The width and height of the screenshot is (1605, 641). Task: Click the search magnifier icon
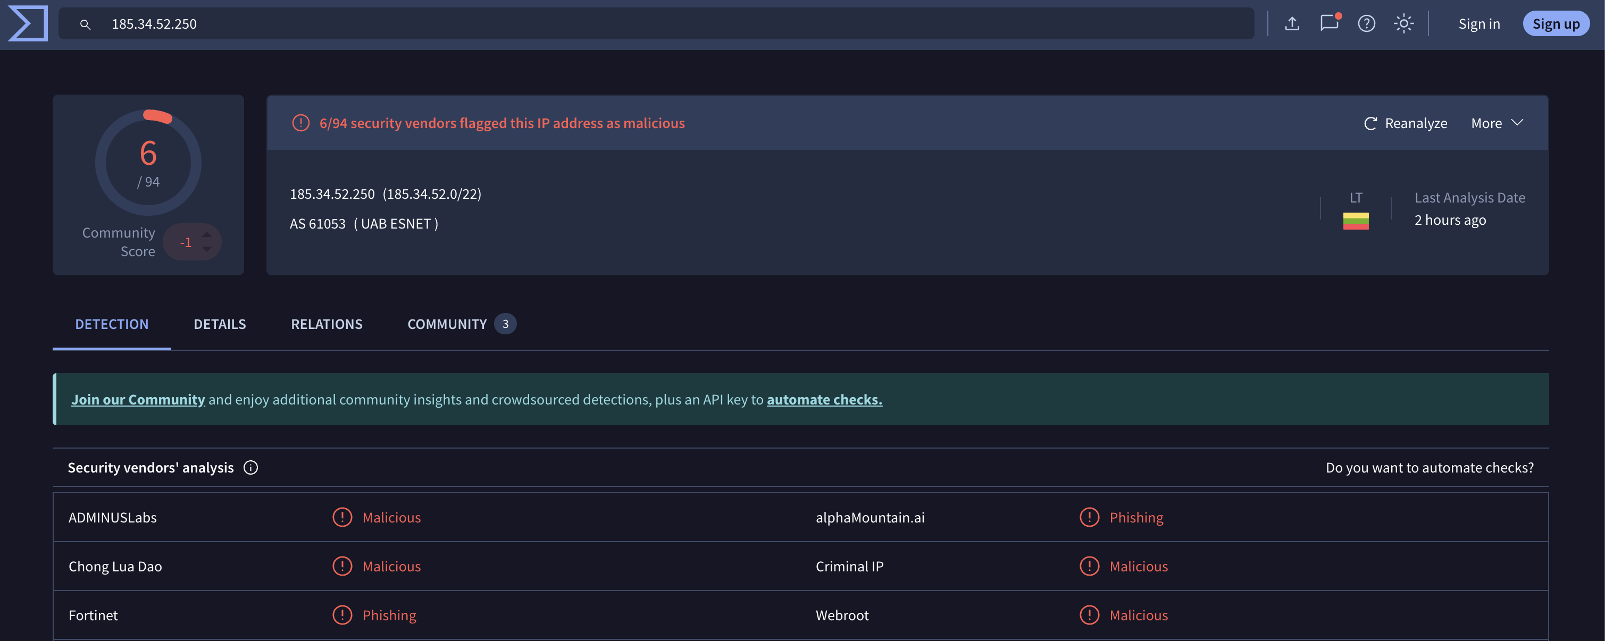click(x=86, y=24)
